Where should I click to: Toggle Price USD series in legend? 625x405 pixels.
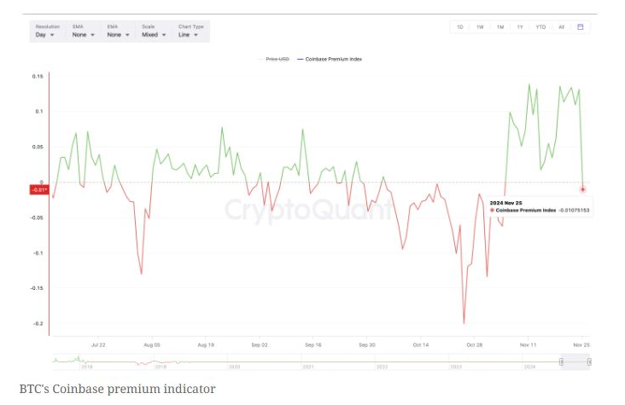click(x=277, y=59)
